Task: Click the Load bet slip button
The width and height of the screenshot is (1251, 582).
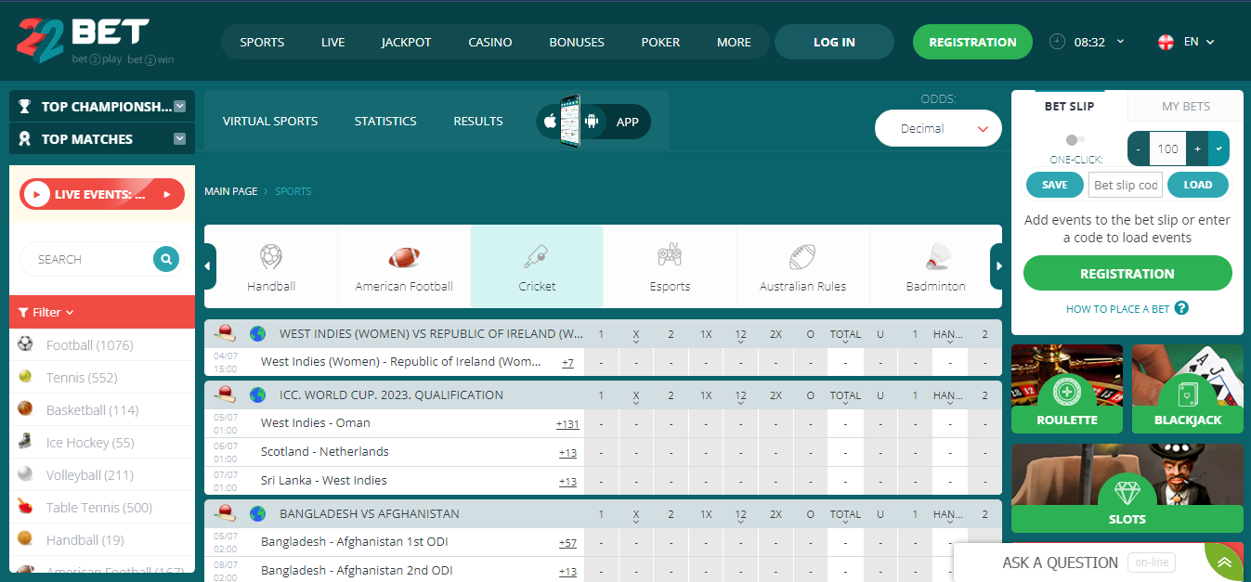Action: (x=1198, y=185)
